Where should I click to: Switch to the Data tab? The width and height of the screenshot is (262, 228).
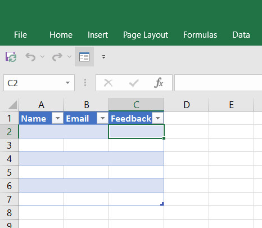(241, 35)
